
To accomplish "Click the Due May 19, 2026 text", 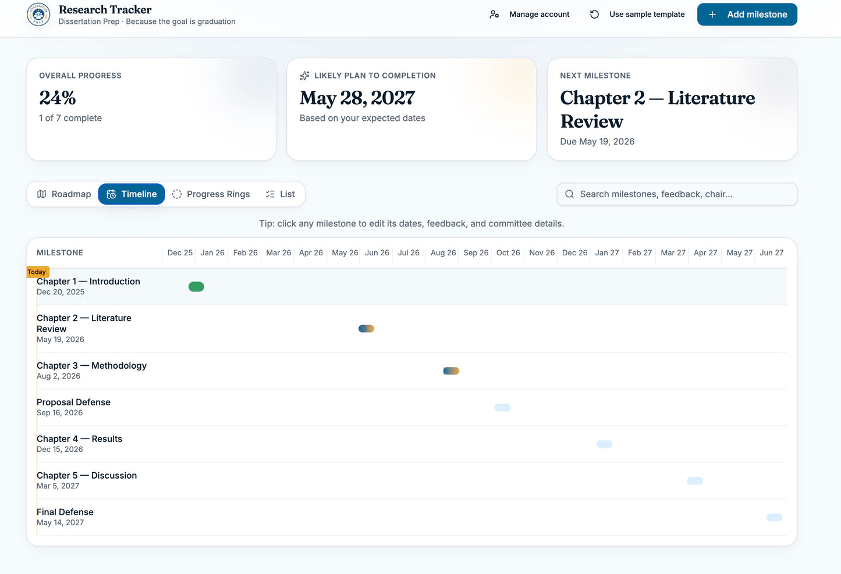I will [597, 141].
